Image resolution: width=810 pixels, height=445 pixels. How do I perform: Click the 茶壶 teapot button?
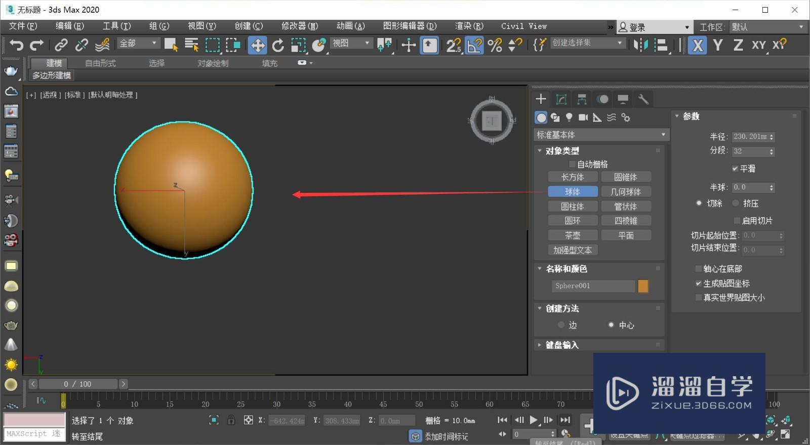[572, 235]
